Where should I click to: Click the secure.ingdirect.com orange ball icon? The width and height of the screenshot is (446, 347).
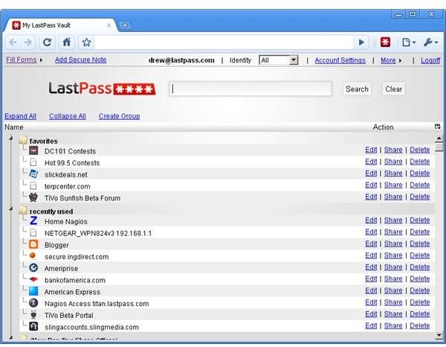33,255
